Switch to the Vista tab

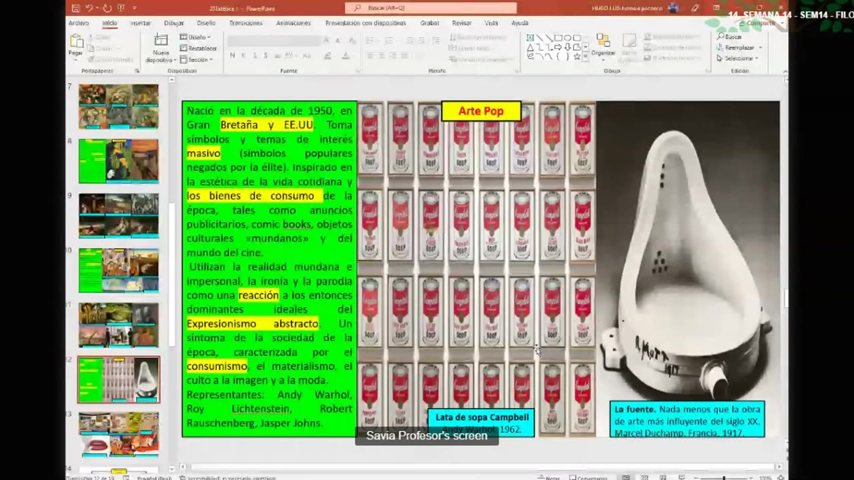click(x=491, y=23)
